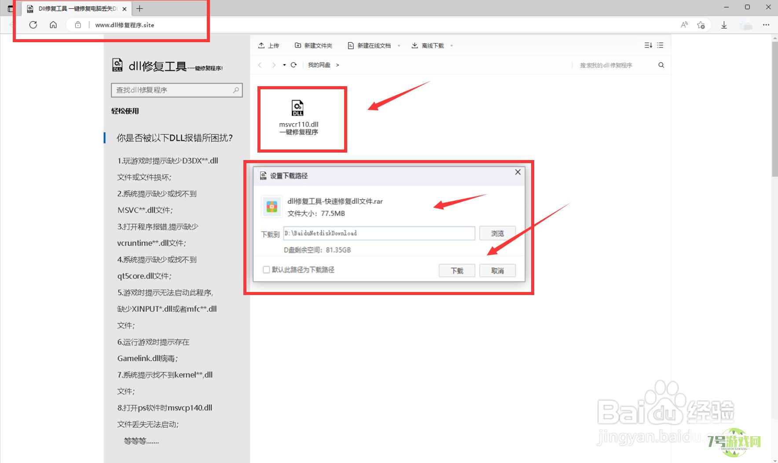Click text 2.系统提示缺少或找不到
The width and height of the screenshot is (778, 463).
click(157, 193)
